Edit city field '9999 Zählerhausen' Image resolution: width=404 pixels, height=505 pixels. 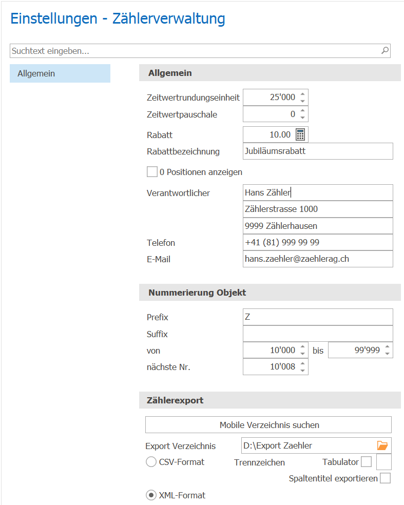coord(318,226)
